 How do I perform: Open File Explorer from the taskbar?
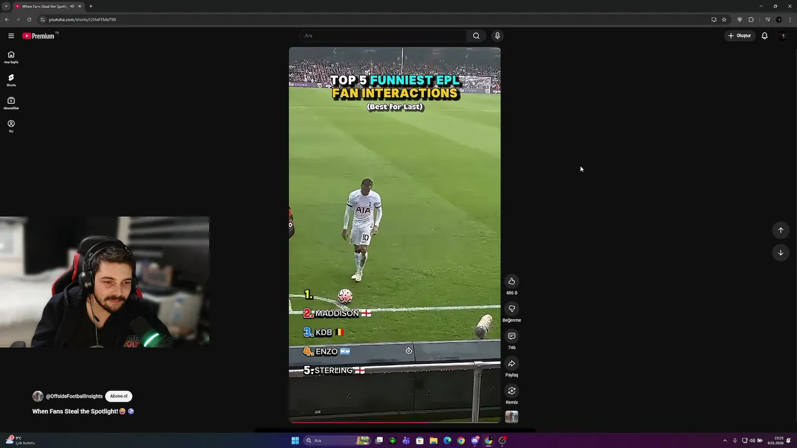coord(433,441)
